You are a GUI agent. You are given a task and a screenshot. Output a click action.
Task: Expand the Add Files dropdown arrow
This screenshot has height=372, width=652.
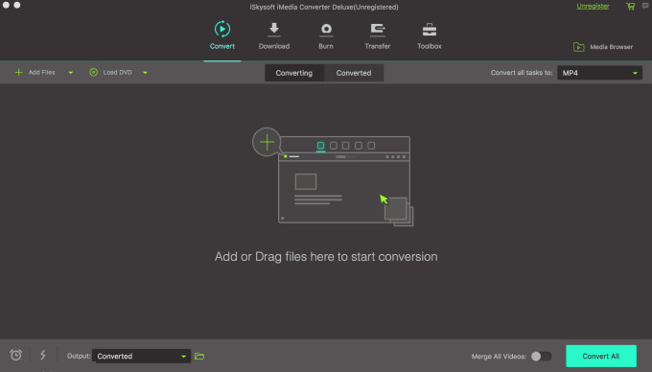coord(71,73)
